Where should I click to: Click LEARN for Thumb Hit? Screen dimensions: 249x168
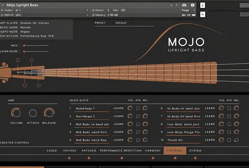click(x=210, y=140)
